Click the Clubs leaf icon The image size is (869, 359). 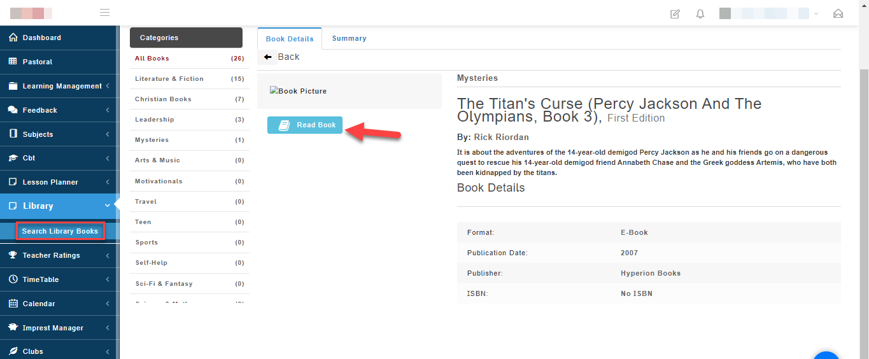pos(13,351)
